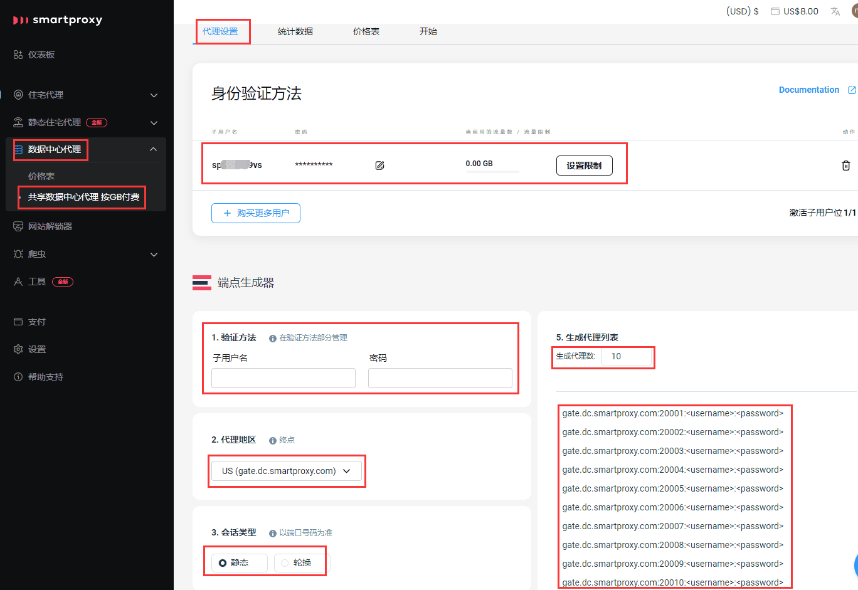
Task: Click the 生成代理数 number field
Action: tap(626, 356)
